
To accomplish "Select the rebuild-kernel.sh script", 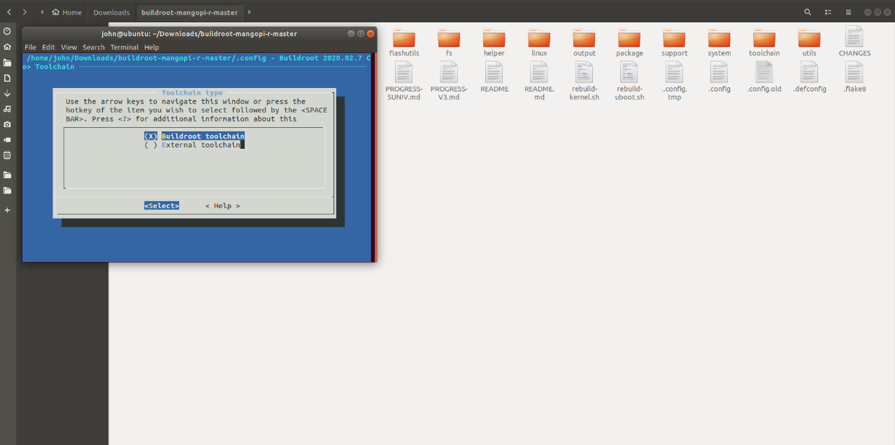I will (x=584, y=81).
